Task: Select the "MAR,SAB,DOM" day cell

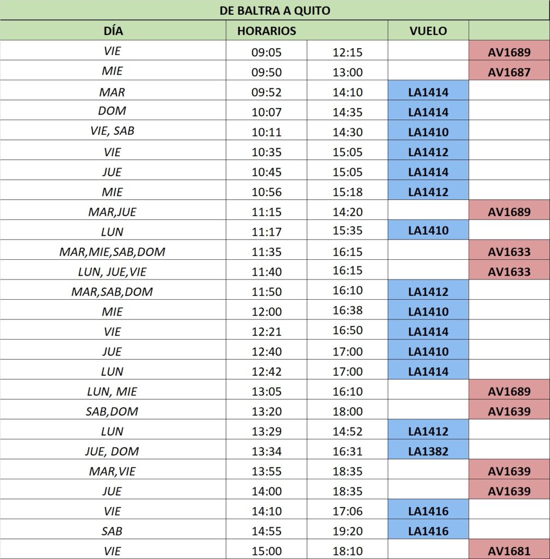Action: [x=113, y=292]
